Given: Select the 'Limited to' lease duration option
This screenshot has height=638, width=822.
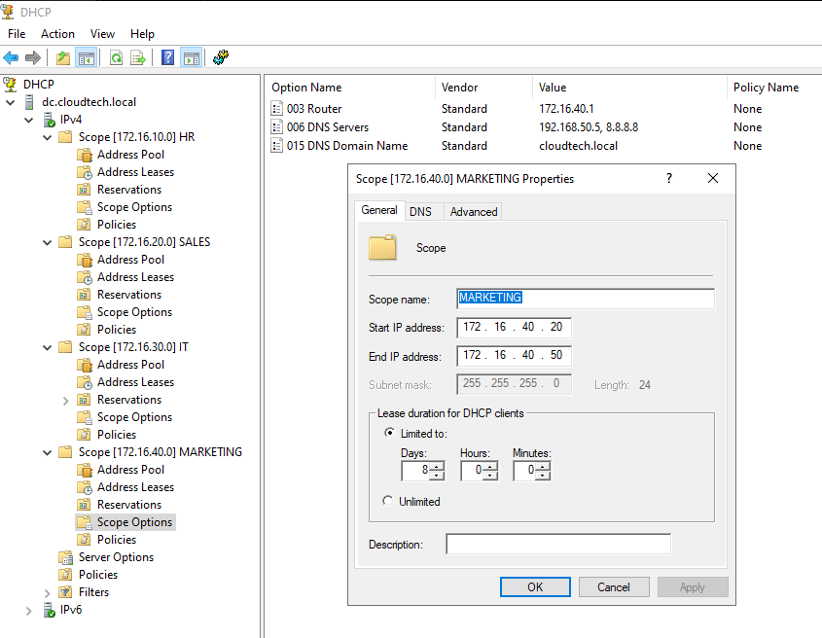Looking at the screenshot, I should 390,433.
